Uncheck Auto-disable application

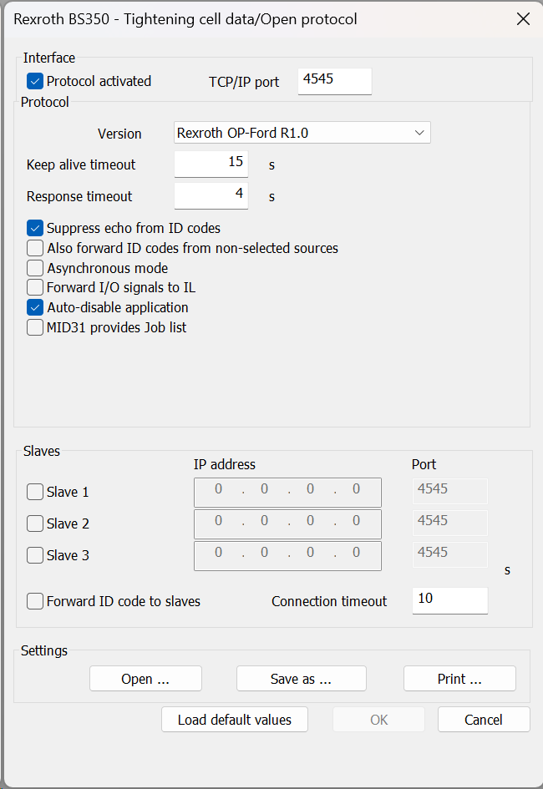[35, 307]
